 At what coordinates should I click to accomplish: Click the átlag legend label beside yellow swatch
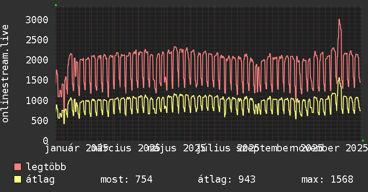(x=40, y=179)
